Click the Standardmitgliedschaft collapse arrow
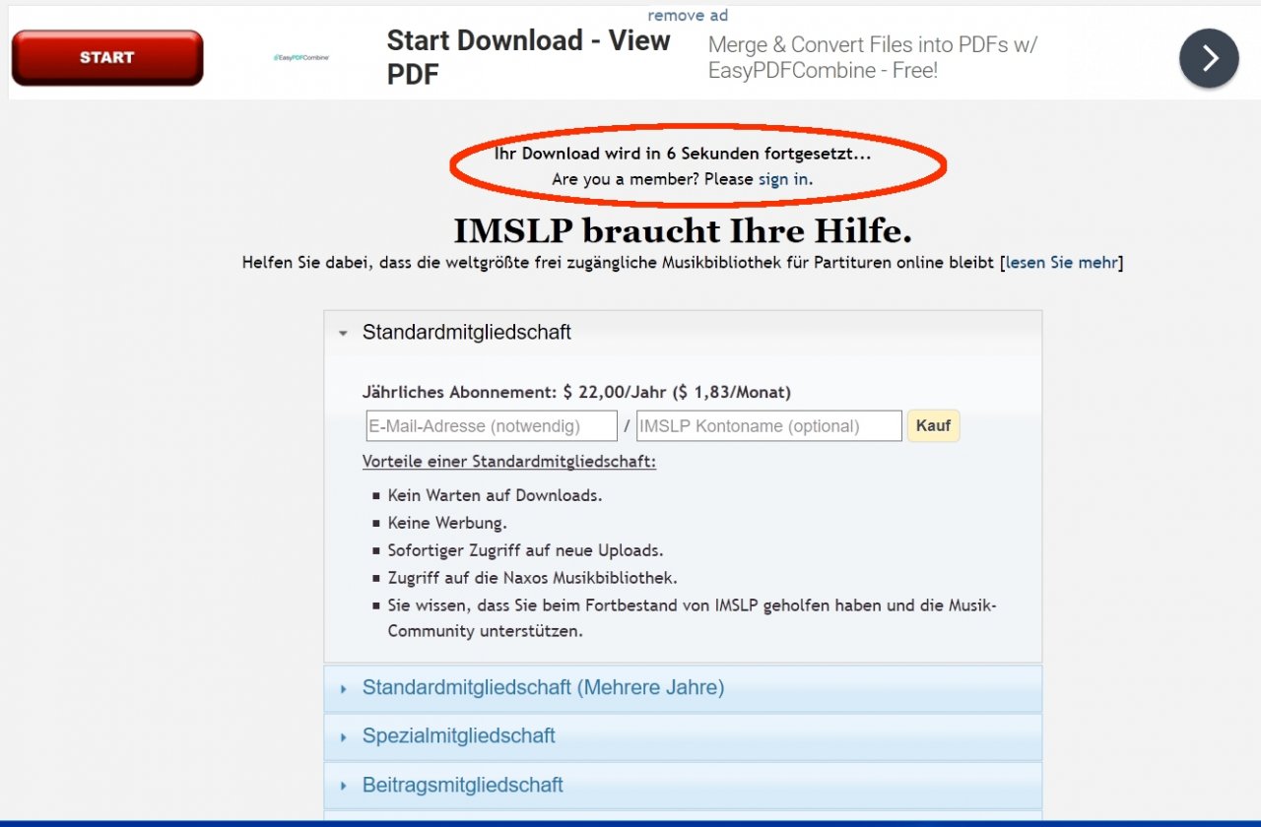1261x827 pixels. (x=343, y=334)
